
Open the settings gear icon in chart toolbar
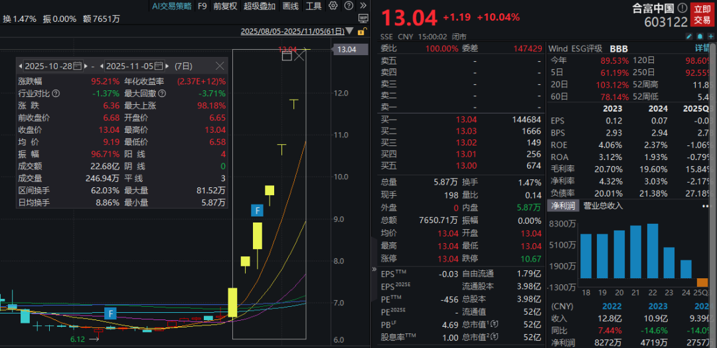[333, 6]
